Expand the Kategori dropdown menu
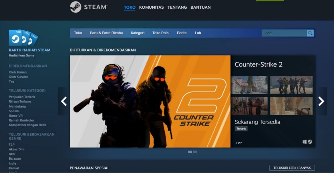The width and height of the screenshot is (334, 173). click(x=138, y=33)
